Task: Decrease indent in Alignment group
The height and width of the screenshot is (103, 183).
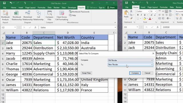Action: [x=160, y=18]
